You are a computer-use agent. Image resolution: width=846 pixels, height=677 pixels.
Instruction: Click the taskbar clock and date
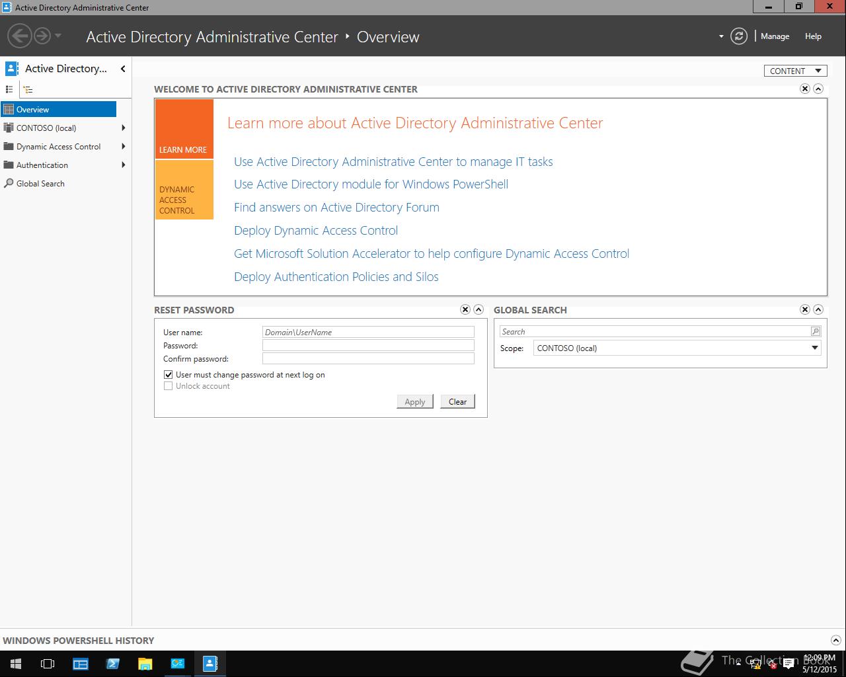coord(820,664)
